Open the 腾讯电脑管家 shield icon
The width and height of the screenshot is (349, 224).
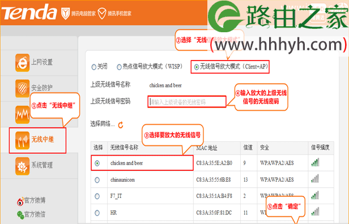coord(66,14)
